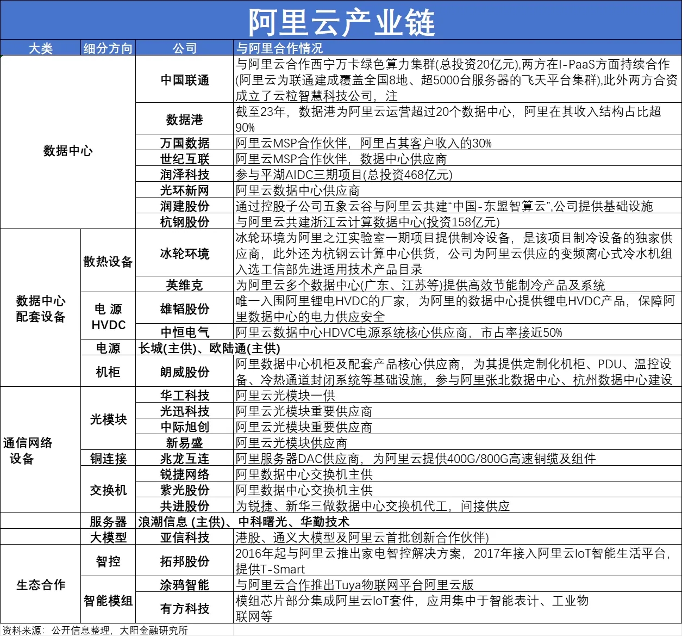This screenshot has height=636, width=682.
Task: Click the 朗威股份 company cell
Action: pyautogui.click(x=185, y=372)
